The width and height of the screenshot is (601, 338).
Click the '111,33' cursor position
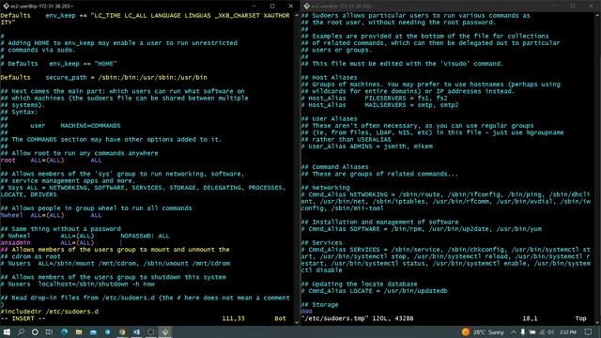tap(233, 318)
